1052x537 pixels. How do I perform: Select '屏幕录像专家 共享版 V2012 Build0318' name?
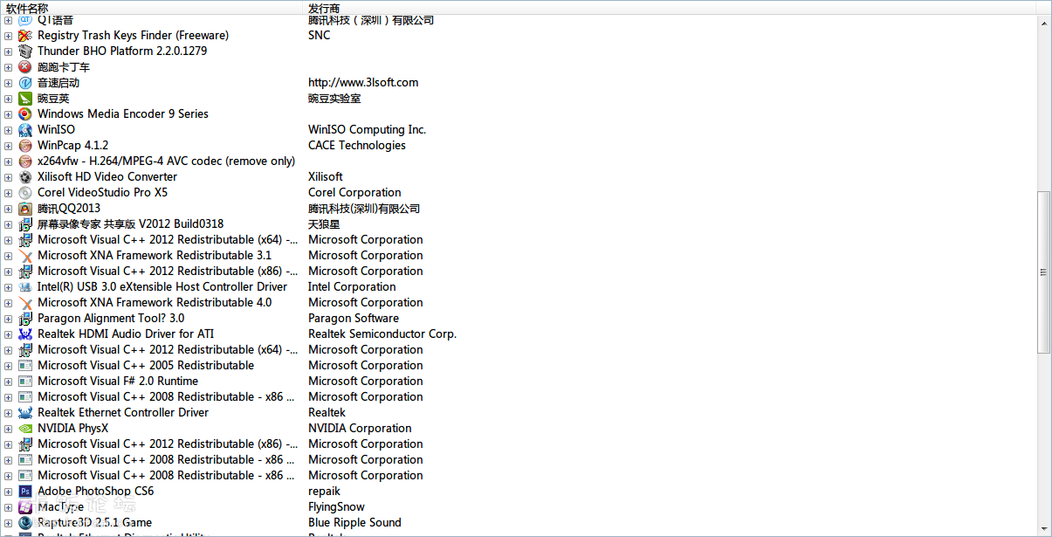click(131, 224)
